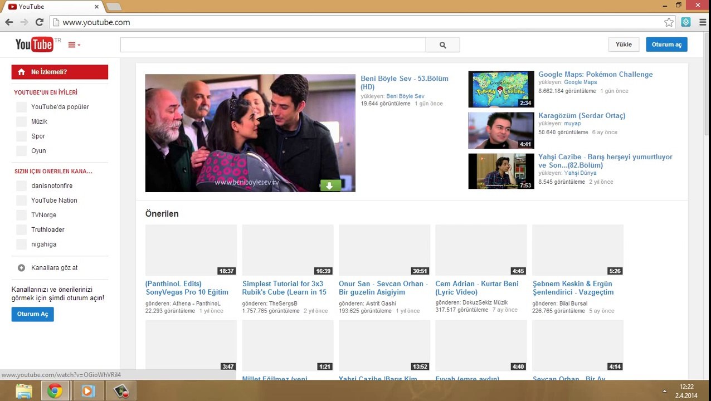Open Google Maps Pokémon Challenge thumbnail
This screenshot has width=711, height=401.
(501, 89)
